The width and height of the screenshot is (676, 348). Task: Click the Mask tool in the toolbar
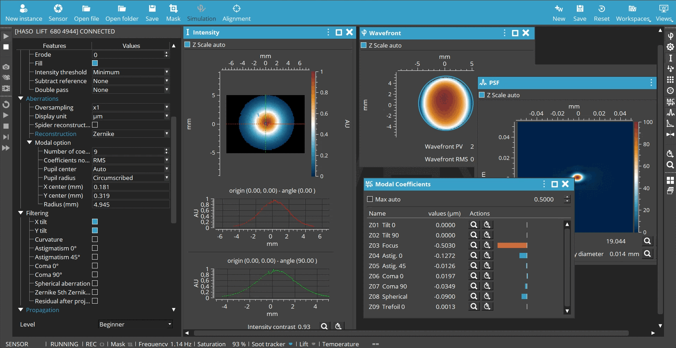click(x=173, y=13)
